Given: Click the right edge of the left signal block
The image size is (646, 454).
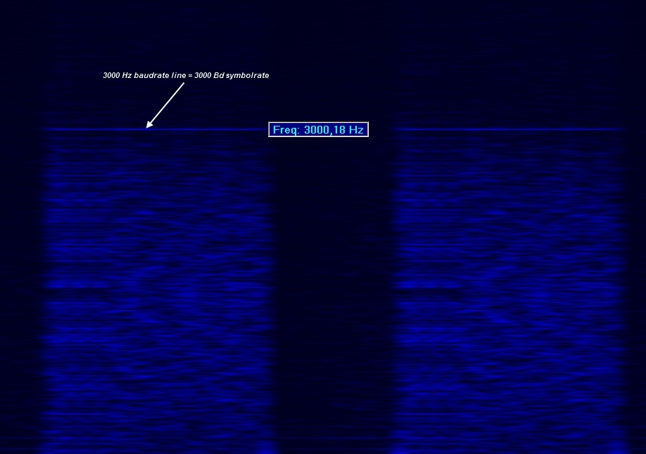Looking at the screenshot, I should point(273,281).
